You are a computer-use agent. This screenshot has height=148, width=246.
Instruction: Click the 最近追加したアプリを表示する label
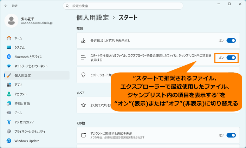pos(110,41)
